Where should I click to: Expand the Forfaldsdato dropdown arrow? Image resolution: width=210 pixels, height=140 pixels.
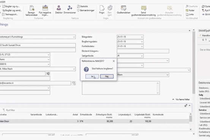coord(142,46)
